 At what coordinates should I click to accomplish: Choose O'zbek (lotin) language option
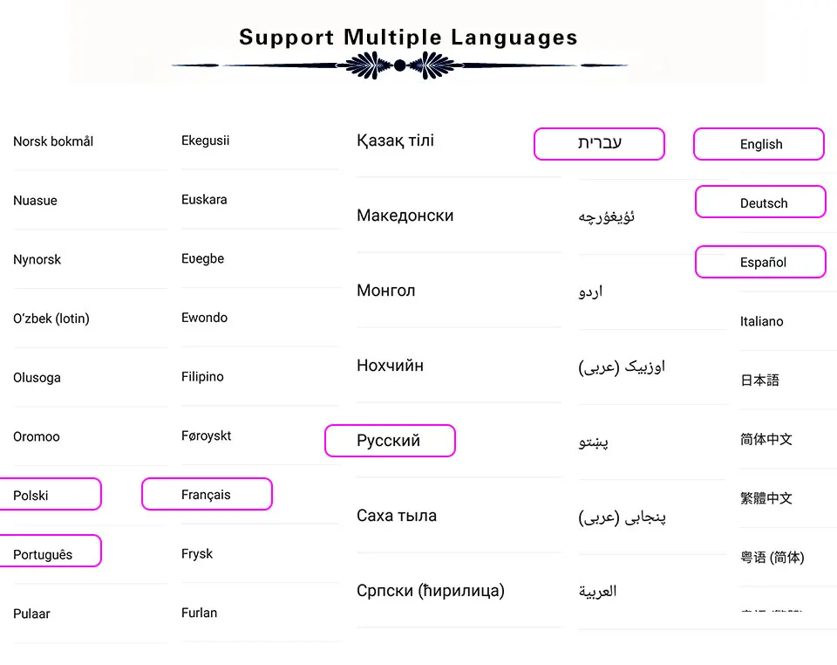51,319
